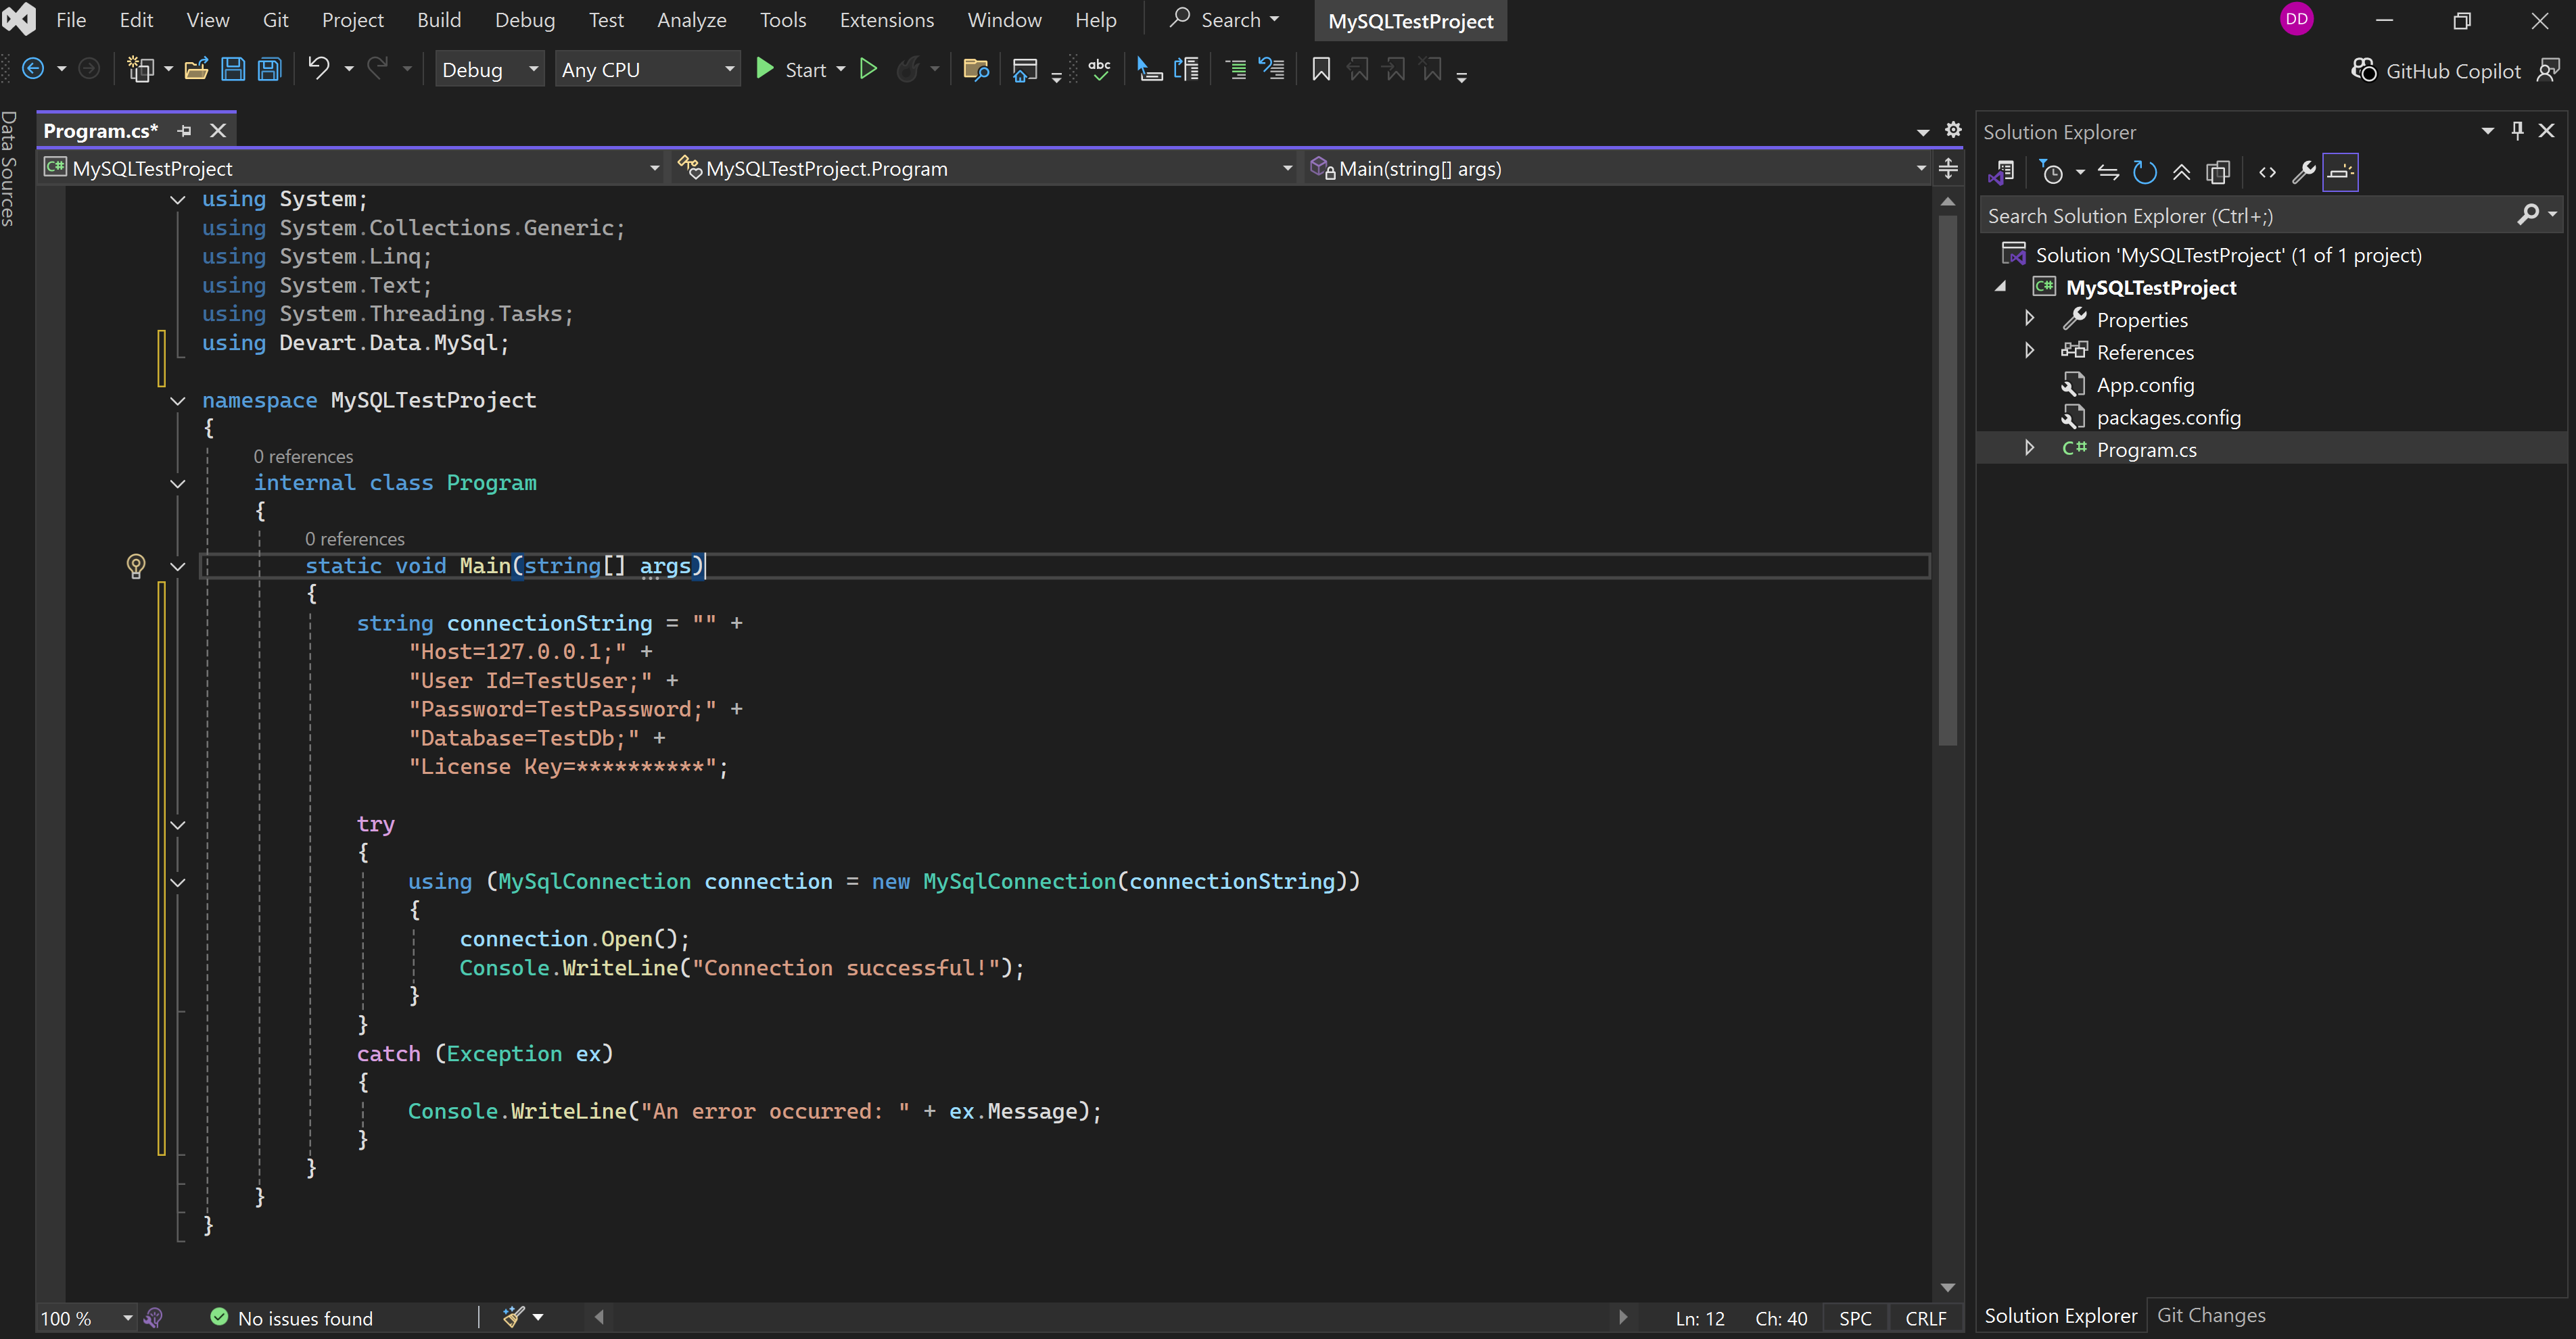Collapse all nodes in Solution Explorer
2576x1339 pixels.
point(2181,172)
